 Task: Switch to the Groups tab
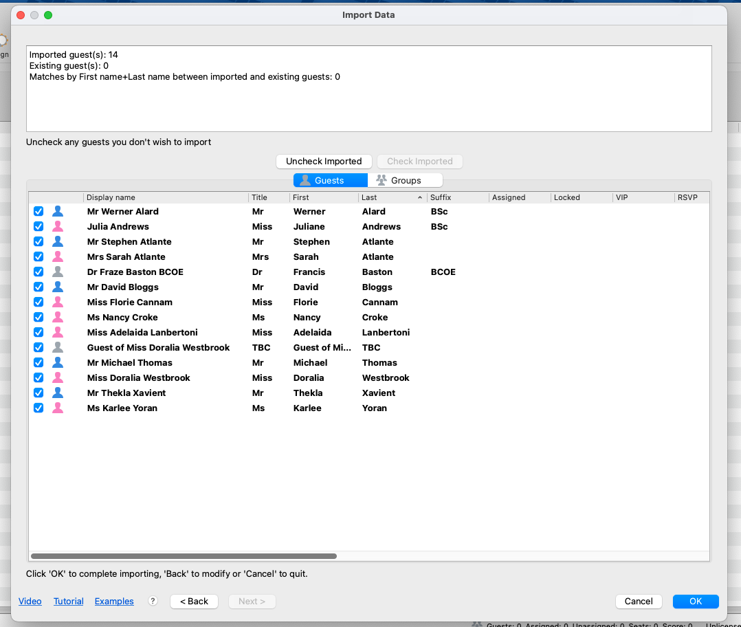[x=406, y=180]
